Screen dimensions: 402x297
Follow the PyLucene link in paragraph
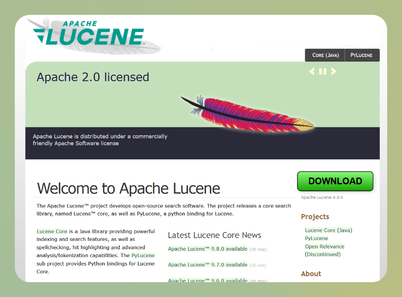click(143, 255)
